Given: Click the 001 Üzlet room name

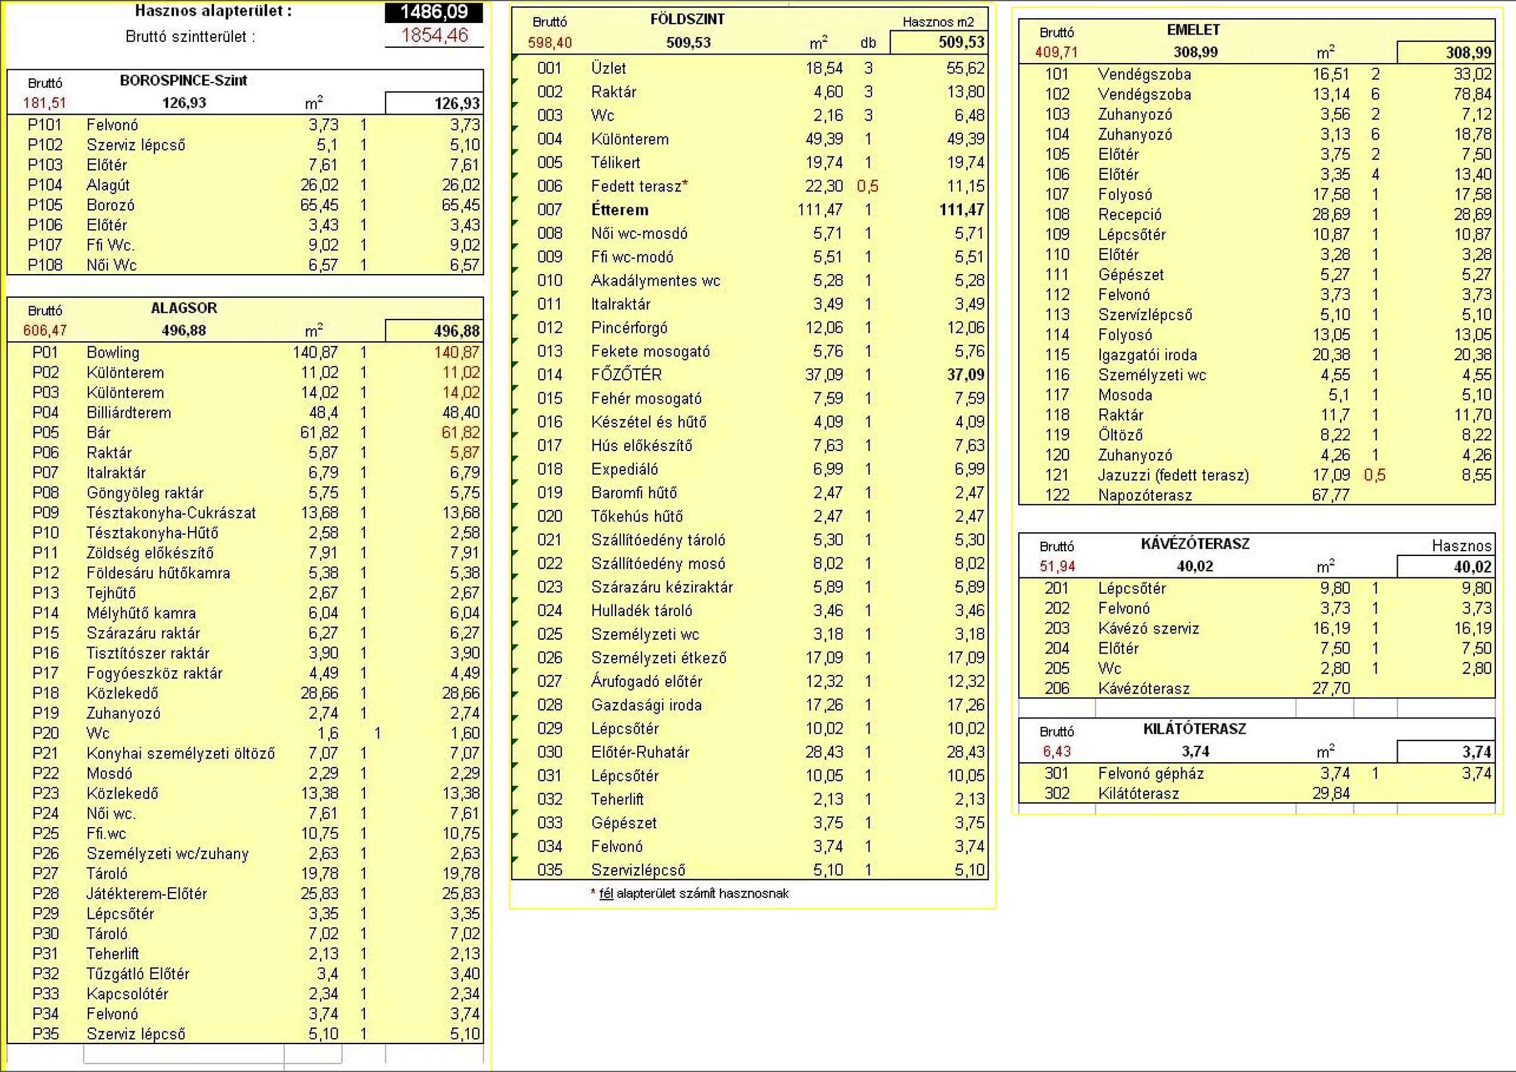Looking at the screenshot, I should tap(609, 69).
